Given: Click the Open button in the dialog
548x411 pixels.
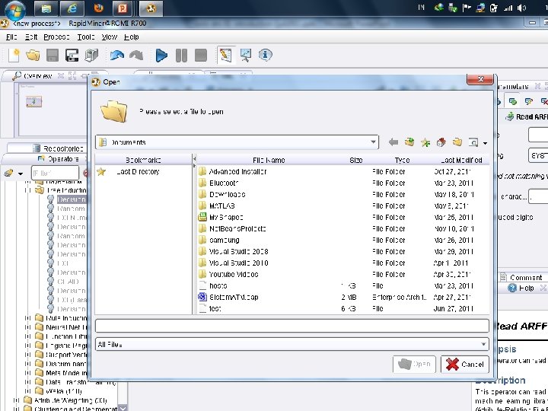Looking at the screenshot, I should 414,365.
